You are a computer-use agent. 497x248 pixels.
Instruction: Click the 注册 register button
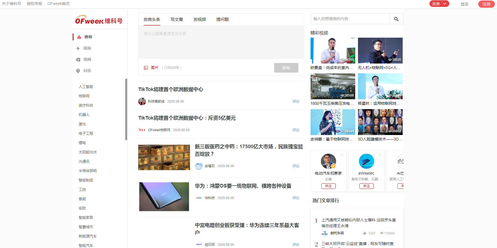[x=486, y=4]
